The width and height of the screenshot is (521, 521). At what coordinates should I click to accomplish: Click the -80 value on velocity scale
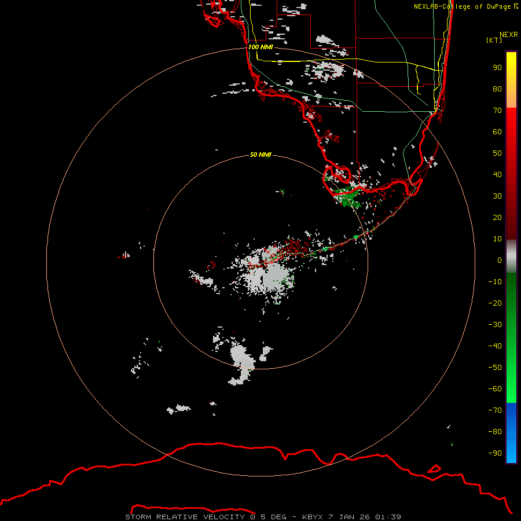(x=495, y=432)
